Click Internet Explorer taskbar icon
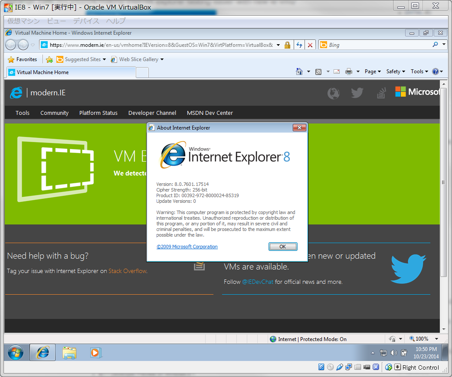Viewport: 452px width, 377px height. point(43,352)
